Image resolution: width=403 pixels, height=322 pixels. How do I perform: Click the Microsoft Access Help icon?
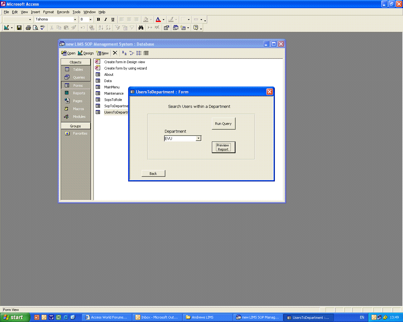pos(196,28)
